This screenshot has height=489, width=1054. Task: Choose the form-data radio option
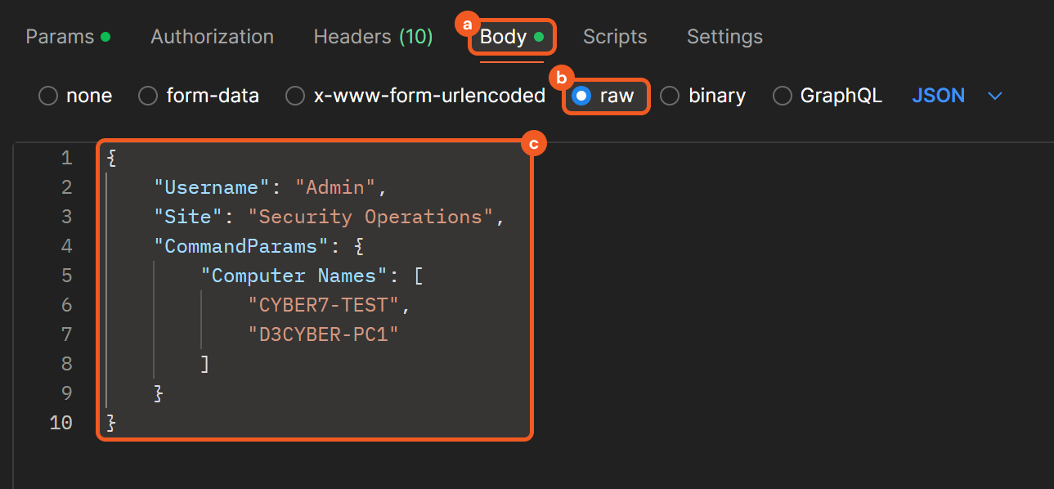coord(148,96)
